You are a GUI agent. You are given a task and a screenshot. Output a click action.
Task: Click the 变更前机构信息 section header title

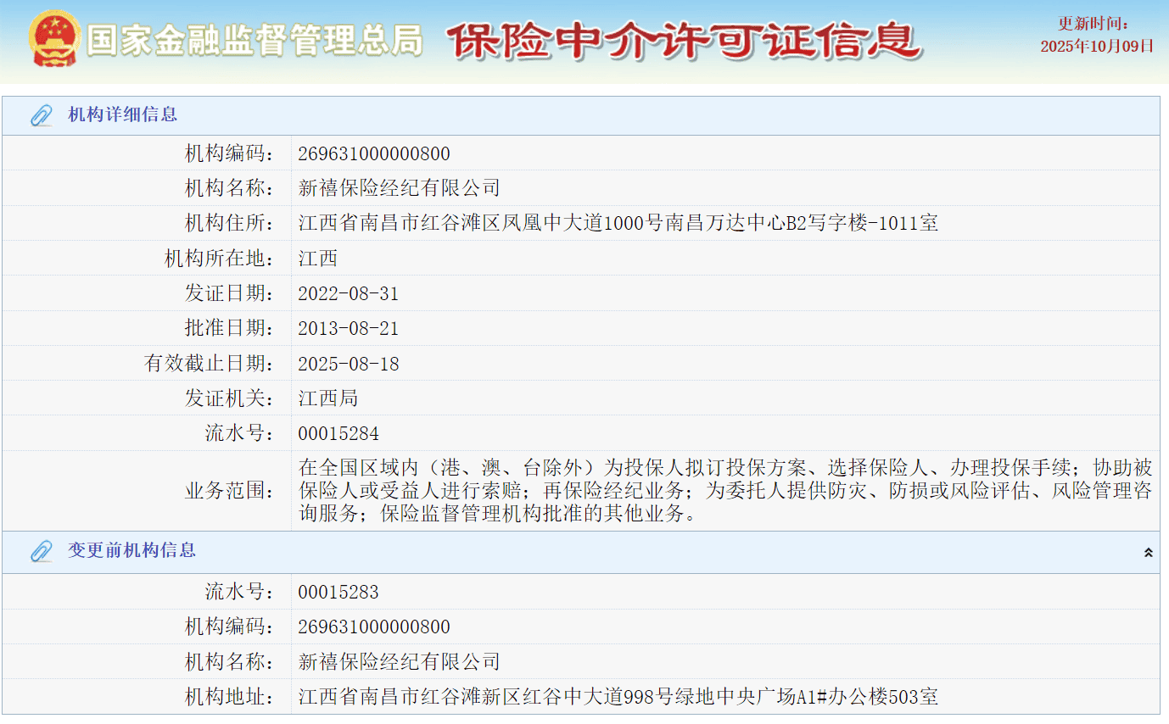(131, 551)
